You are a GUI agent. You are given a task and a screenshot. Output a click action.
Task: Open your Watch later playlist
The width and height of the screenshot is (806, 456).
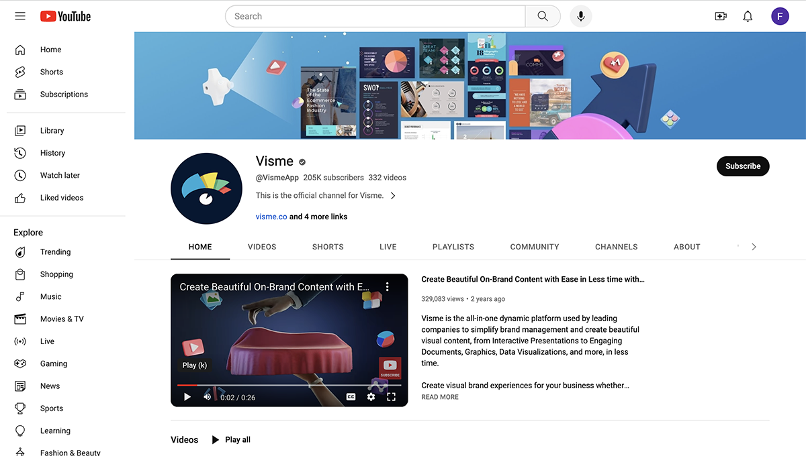[x=60, y=175]
